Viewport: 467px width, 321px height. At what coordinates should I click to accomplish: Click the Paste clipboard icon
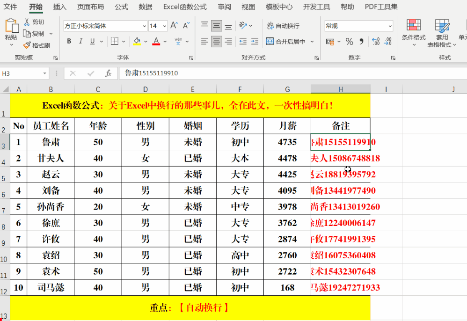point(11,25)
